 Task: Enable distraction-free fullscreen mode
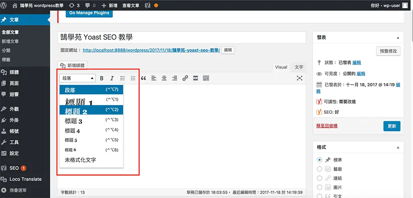click(x=300, y=78)
